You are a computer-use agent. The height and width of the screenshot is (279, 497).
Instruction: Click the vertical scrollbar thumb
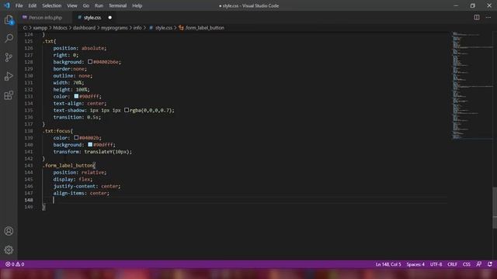(495, 208)
